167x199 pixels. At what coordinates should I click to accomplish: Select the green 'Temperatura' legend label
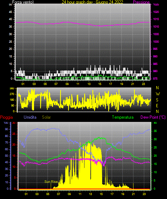pos(123,117)
